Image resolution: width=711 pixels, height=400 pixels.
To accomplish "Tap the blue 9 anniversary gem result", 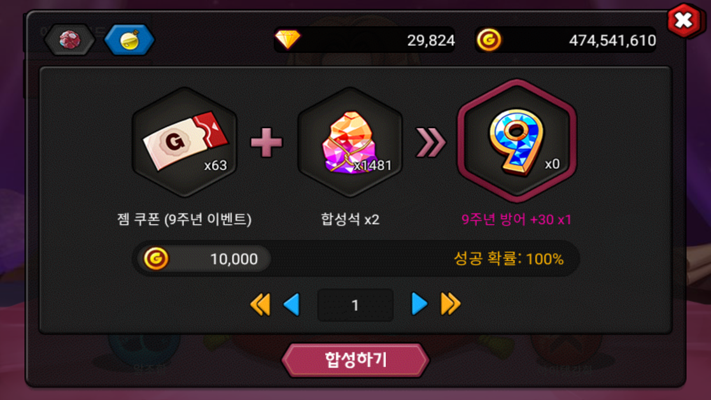I will (516, 141).
